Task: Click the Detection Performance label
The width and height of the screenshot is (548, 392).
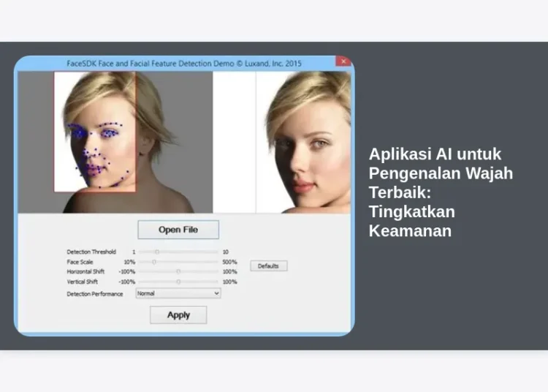Action: coord(95,294)
